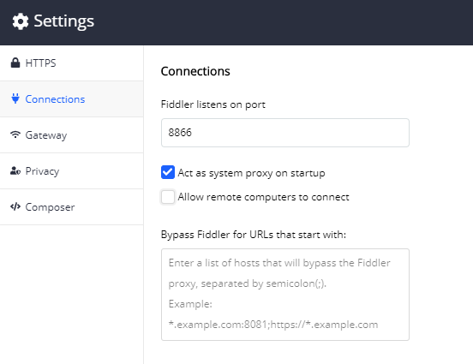Click the 'Act as system proxy on startup' label

252,173
